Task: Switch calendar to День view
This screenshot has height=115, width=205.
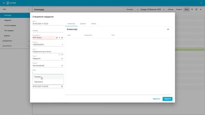Action: point(187,9)
